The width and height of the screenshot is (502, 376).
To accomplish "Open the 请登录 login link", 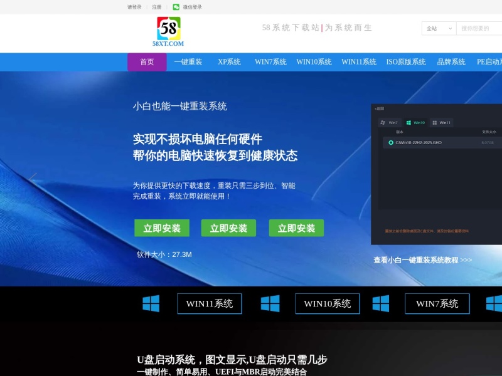I will coord(134,7).
